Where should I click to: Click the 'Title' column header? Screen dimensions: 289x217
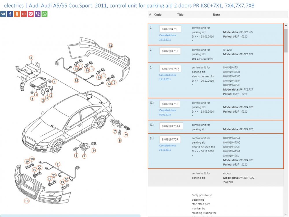coord(180,15)
